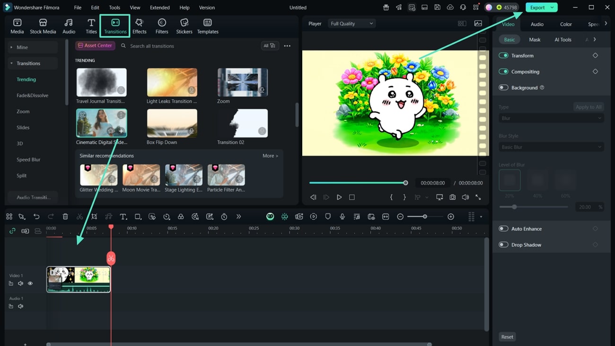Select the Fade&Dissolve category
615x346 pixels.
(32, 96)
